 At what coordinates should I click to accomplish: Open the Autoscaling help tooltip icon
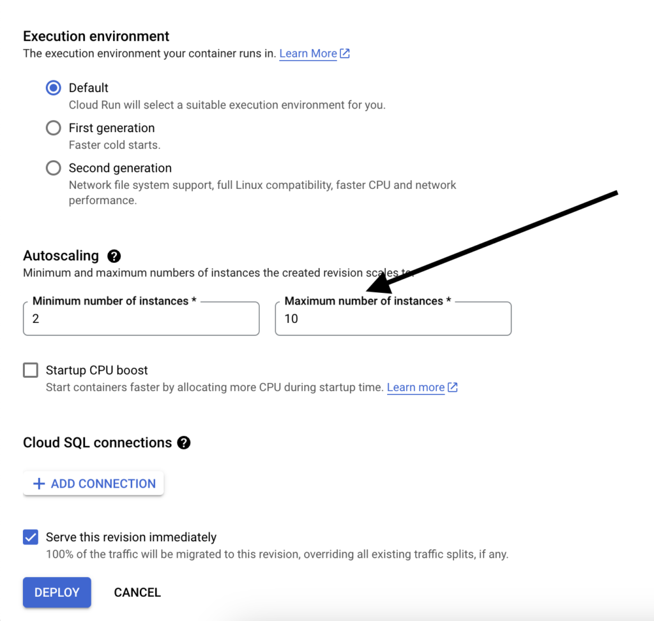(114, 256)
